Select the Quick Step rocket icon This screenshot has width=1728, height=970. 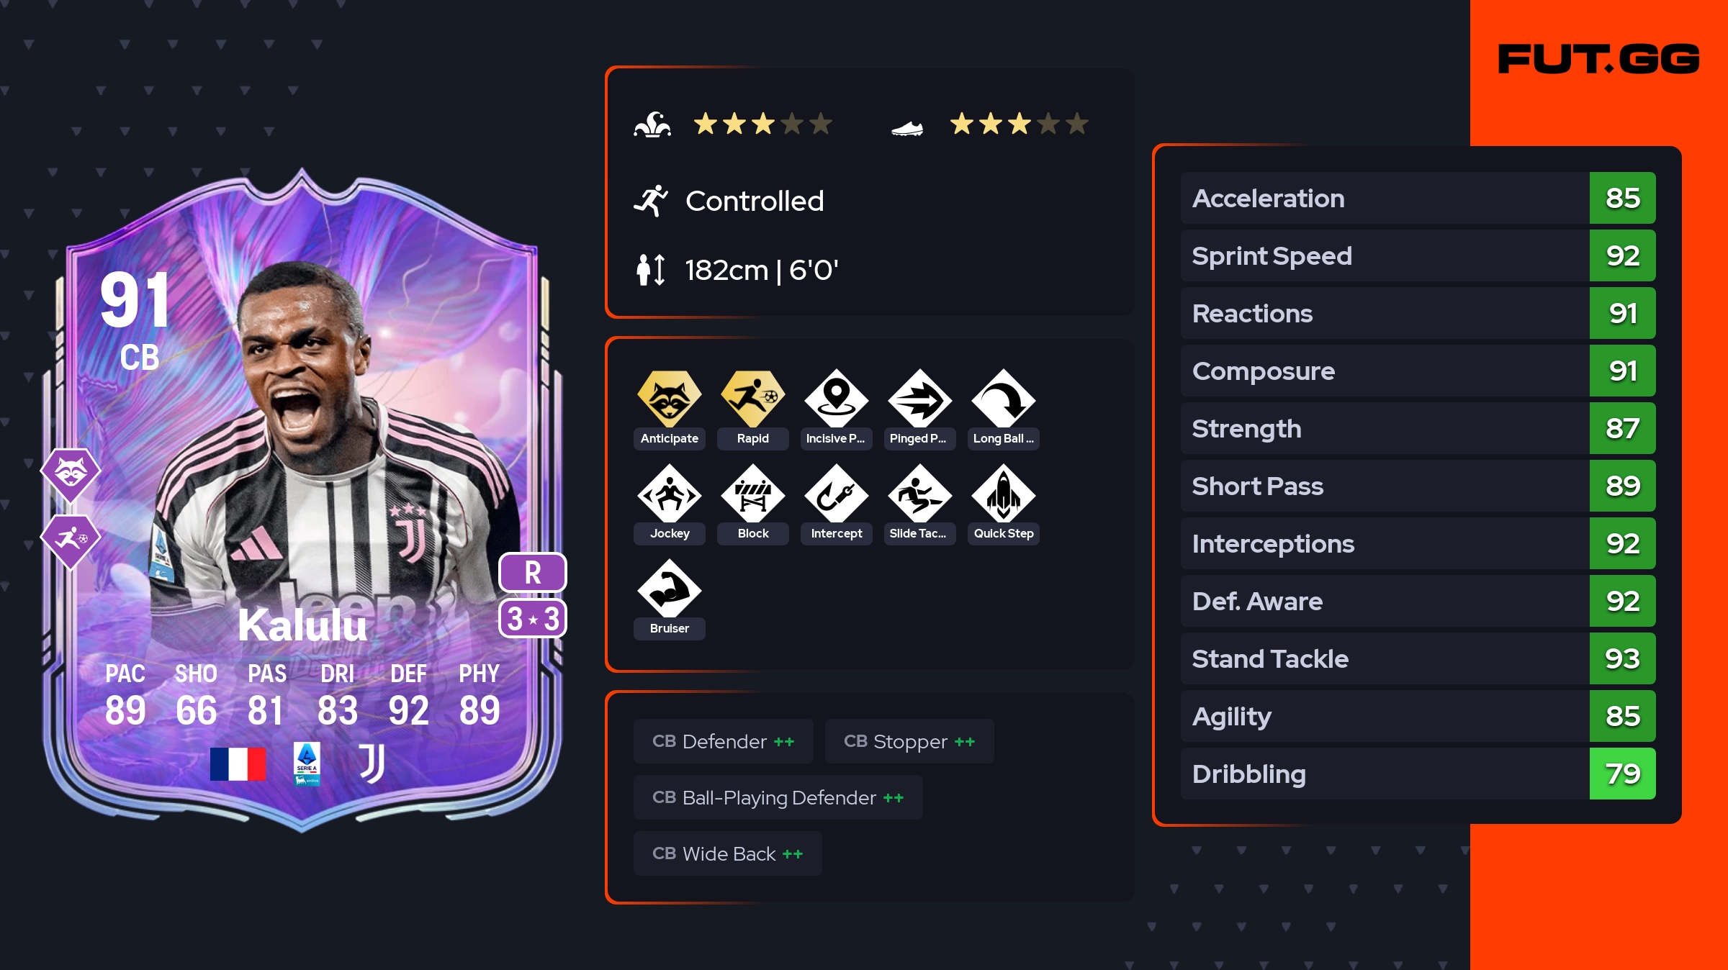click(1003, 494)
